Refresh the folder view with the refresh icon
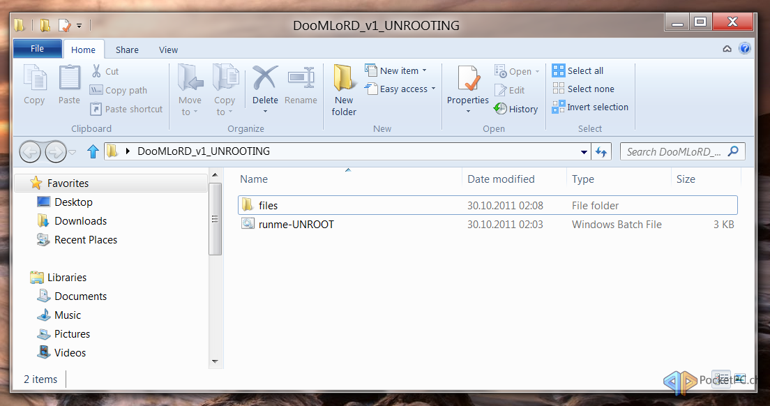770x406 pixels. point(601,151)
